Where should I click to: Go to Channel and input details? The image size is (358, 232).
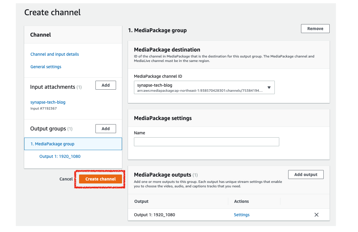[x=55, y=54]
